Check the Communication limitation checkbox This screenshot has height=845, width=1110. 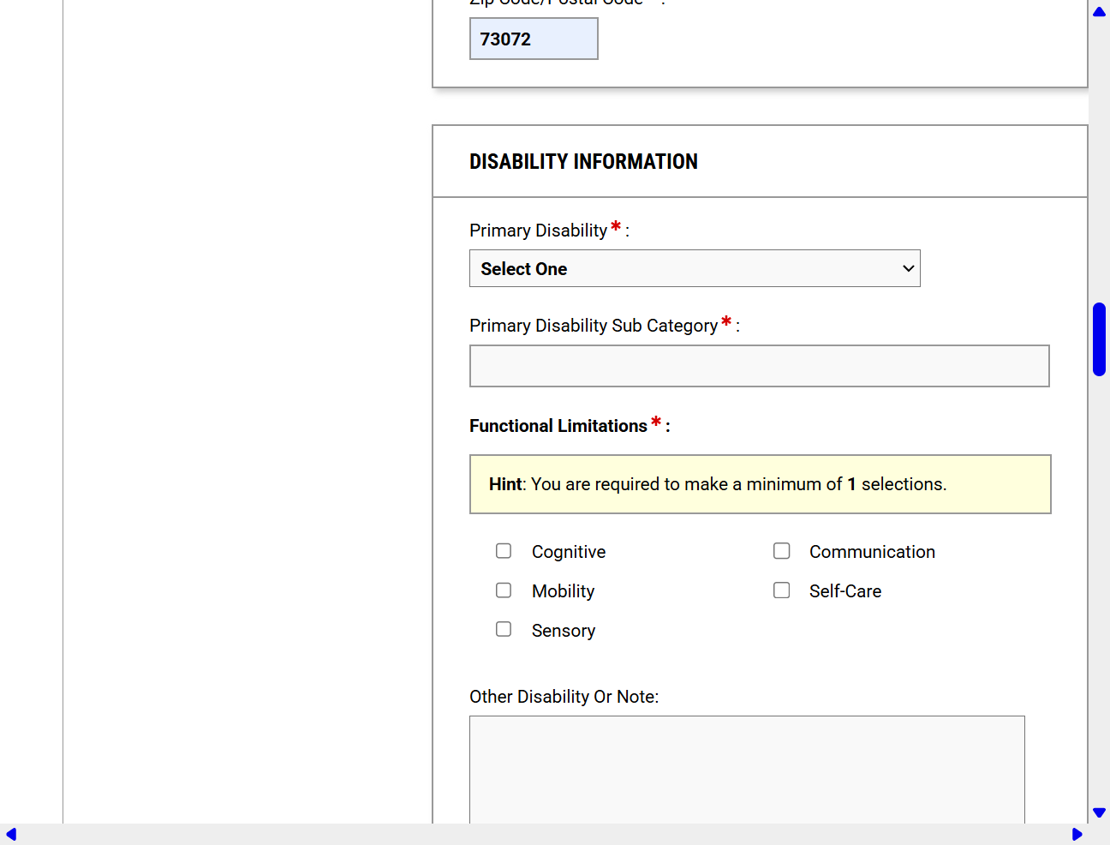(x=781, y=551)
